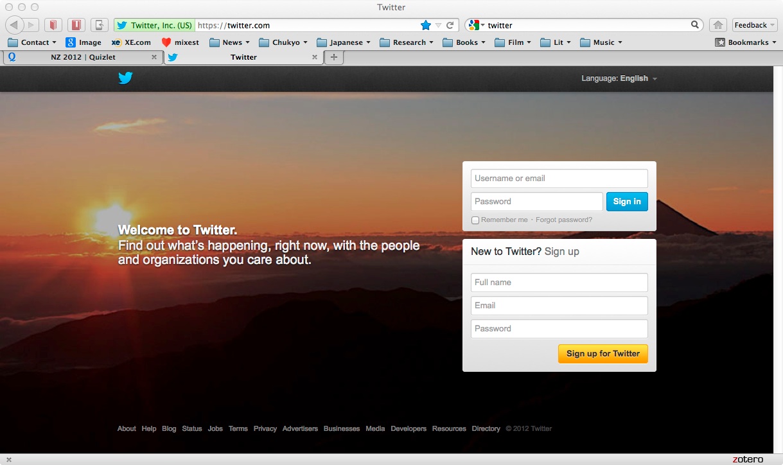Viewport: 783px width, 465px height.
Task: Expand the Chukyo bookmarks folder
Action: pyautogui.click(x=283, y=42)
